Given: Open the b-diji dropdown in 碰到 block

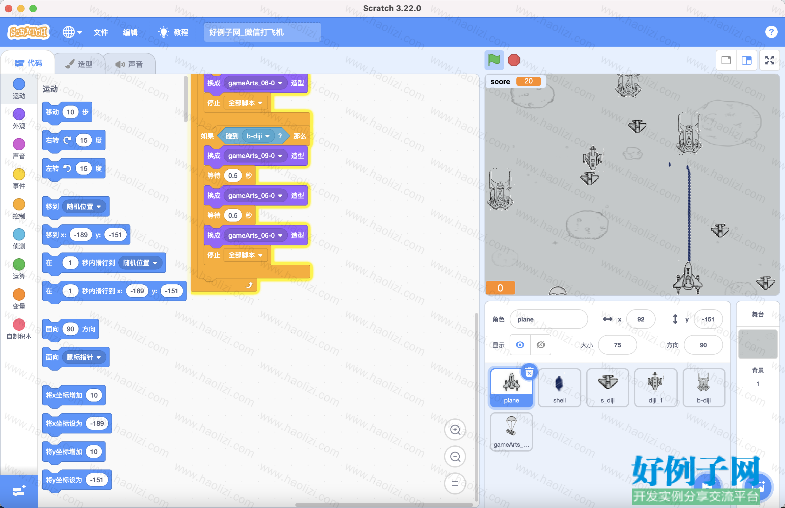Looking at the screenshot, I should click(x=258, y=136).
